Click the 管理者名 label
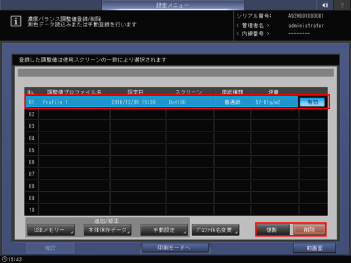Image resolution: width=351 pixels, height=263 pixels. coord(253,25)
